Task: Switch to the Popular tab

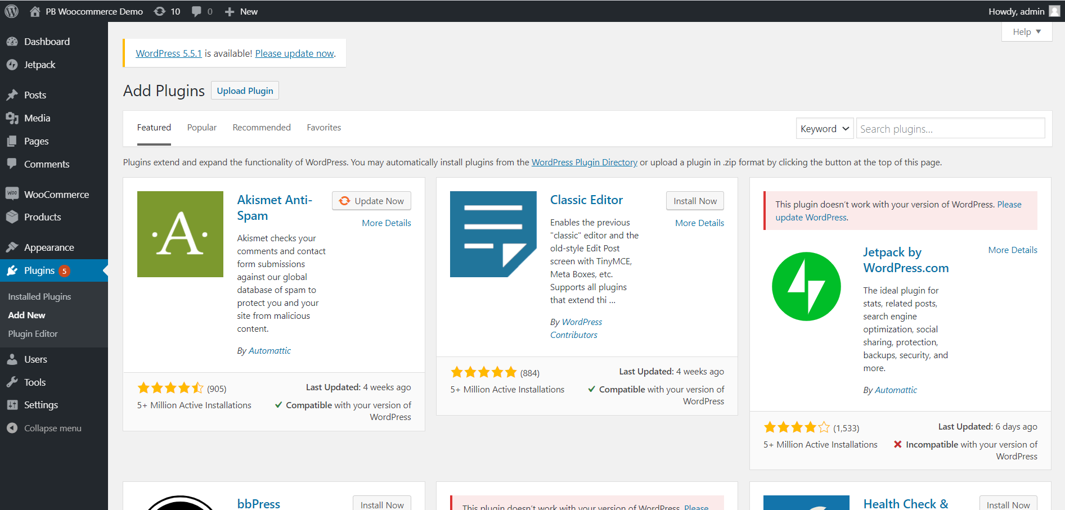Action: (x=202, y=128)
